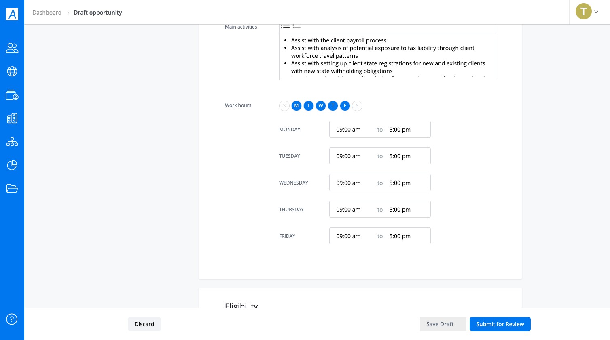610x340 pixels.
Task: Edit Monday end time 5:00 pm
Action: [x=400, y=130]
